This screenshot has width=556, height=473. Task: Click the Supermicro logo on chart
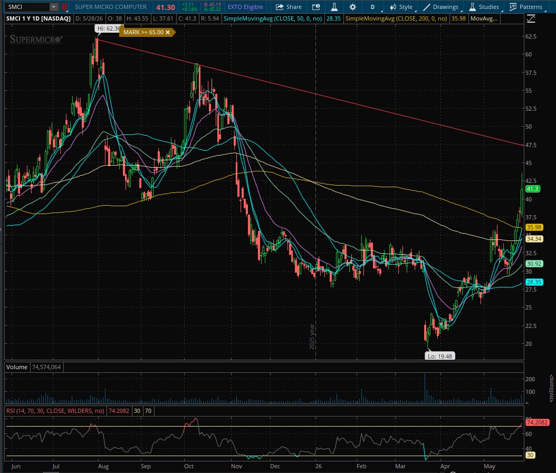click(x=36, y=39)
